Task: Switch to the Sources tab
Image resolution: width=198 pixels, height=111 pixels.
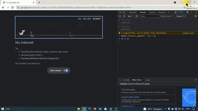Action: pos(152,12)
